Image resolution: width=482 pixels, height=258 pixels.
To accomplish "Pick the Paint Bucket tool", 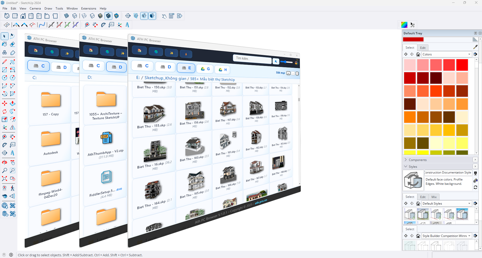I will coord(5,44).
